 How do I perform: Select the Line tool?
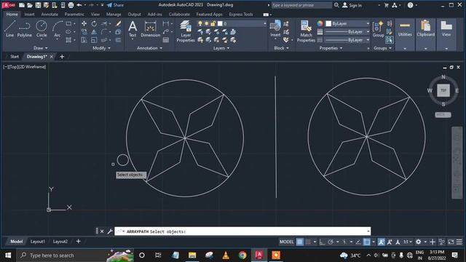click(x=9, y=29)
